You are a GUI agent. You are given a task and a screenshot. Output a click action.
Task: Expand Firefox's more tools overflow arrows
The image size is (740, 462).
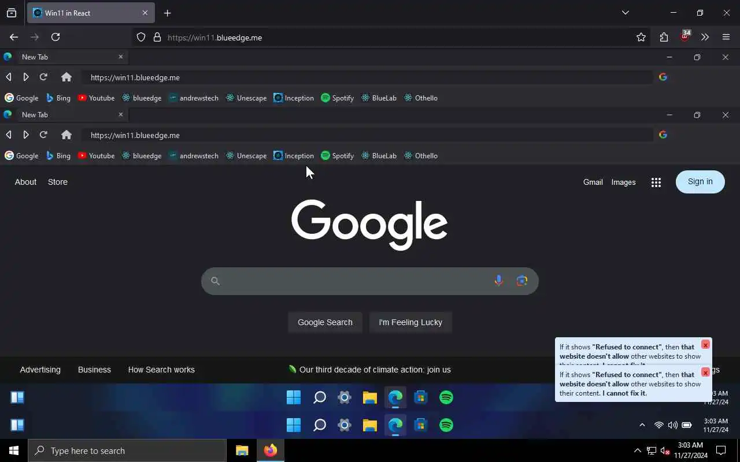pyautogui.click(x=705, y=37)
